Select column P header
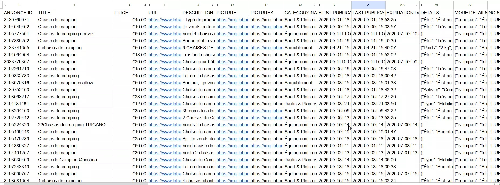Screen dimensions: 500x185 click(266, 5)
